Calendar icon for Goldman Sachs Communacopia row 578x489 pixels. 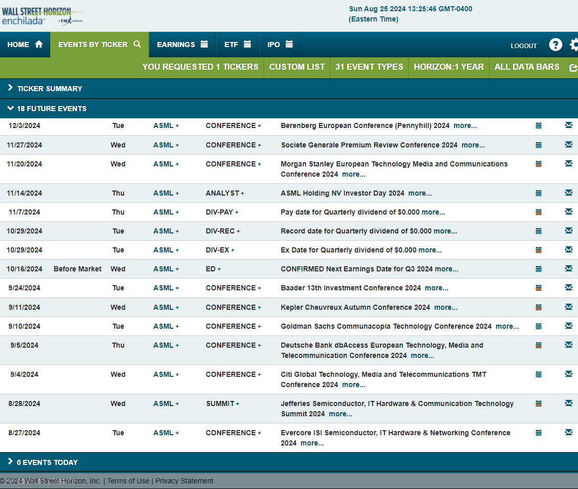point(539,326)
